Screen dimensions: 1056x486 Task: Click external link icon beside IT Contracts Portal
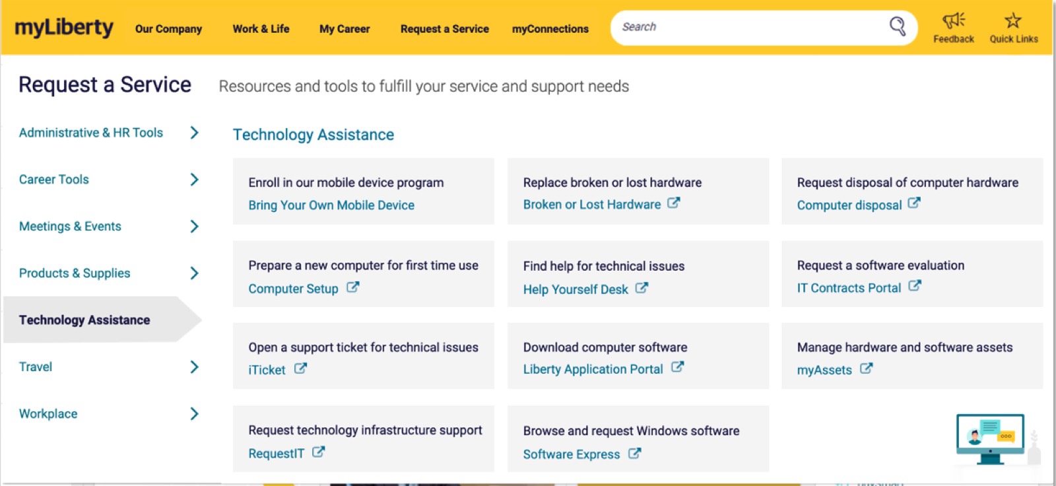click(915, 285)
